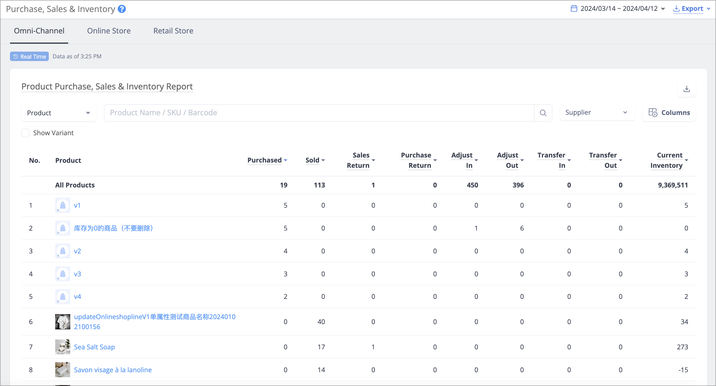Click the v1 product placeholder icon
This screenshot has height=386, width=716.
point(63,205)
